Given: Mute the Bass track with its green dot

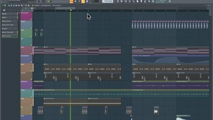Looking at the screenshot, I should [31, 71].
